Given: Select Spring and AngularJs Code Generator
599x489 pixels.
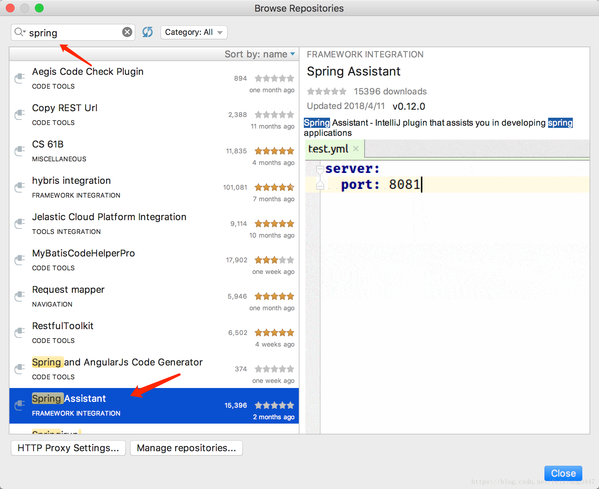Looking at the screenshot, I should click(154, 369).
